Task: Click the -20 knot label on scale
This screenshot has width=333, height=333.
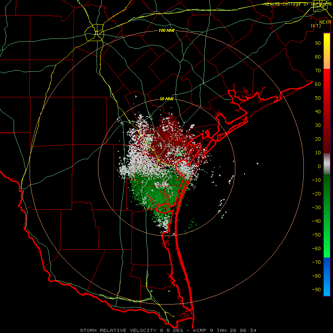Action: (316, 194)
